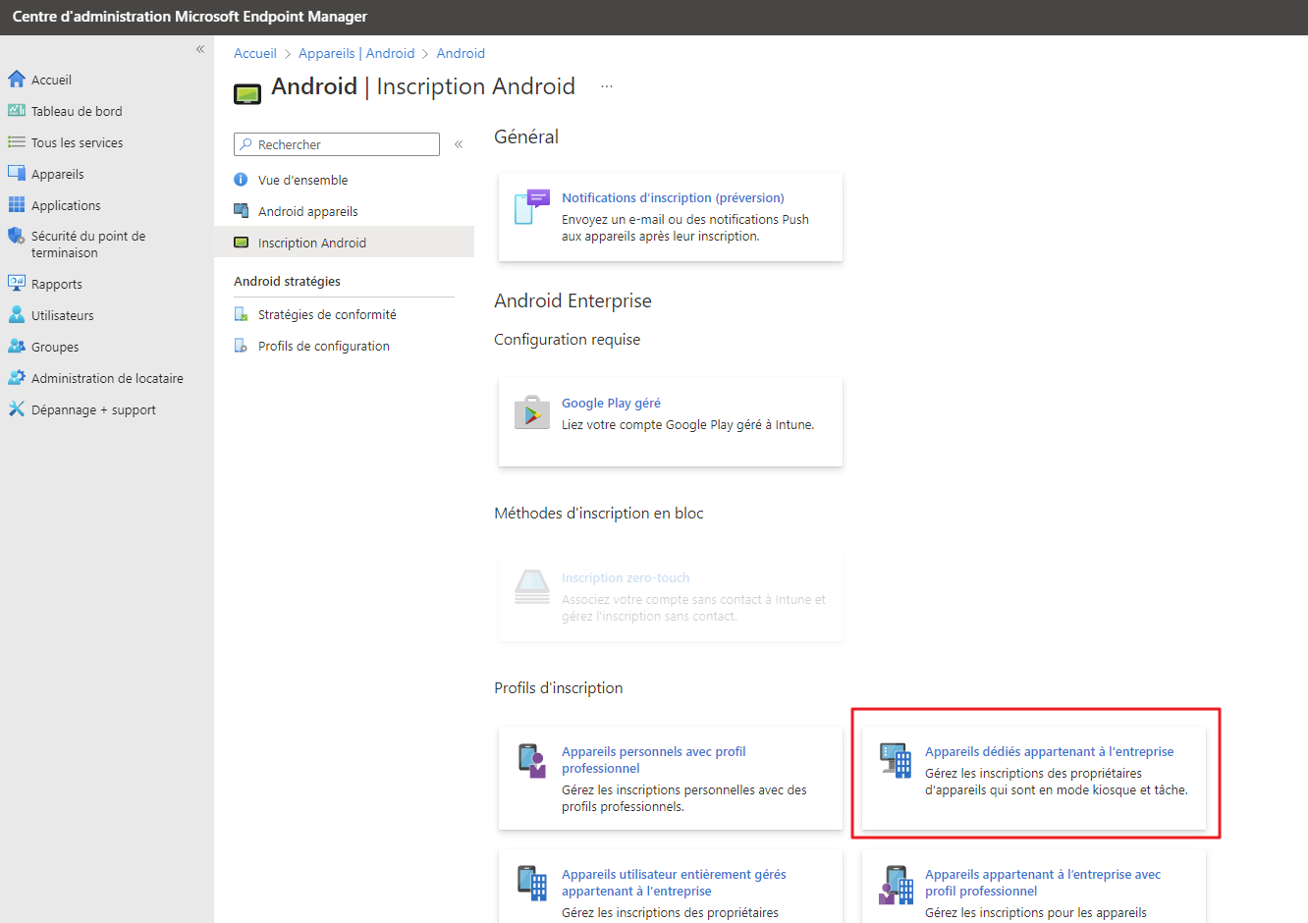1308x923 pixels.
Task: Click the Inscription zero-touch link
Action: click(626, 577)
